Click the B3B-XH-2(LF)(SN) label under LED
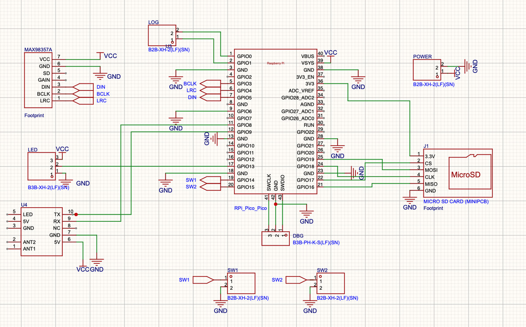526x327 pixels. pos(49,187)
